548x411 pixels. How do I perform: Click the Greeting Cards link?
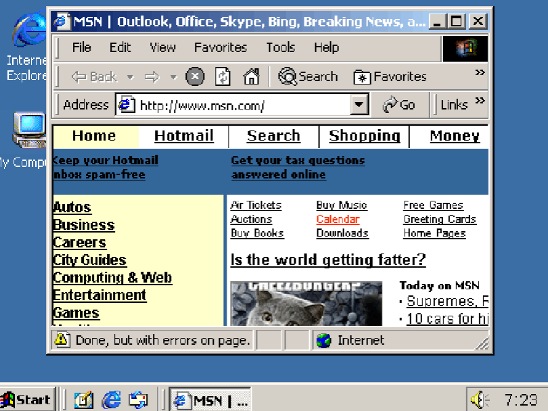pos(440,219)
